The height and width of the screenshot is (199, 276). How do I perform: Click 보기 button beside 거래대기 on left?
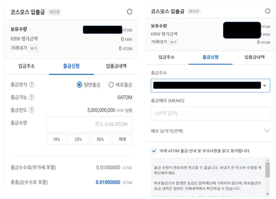point(33,48)
